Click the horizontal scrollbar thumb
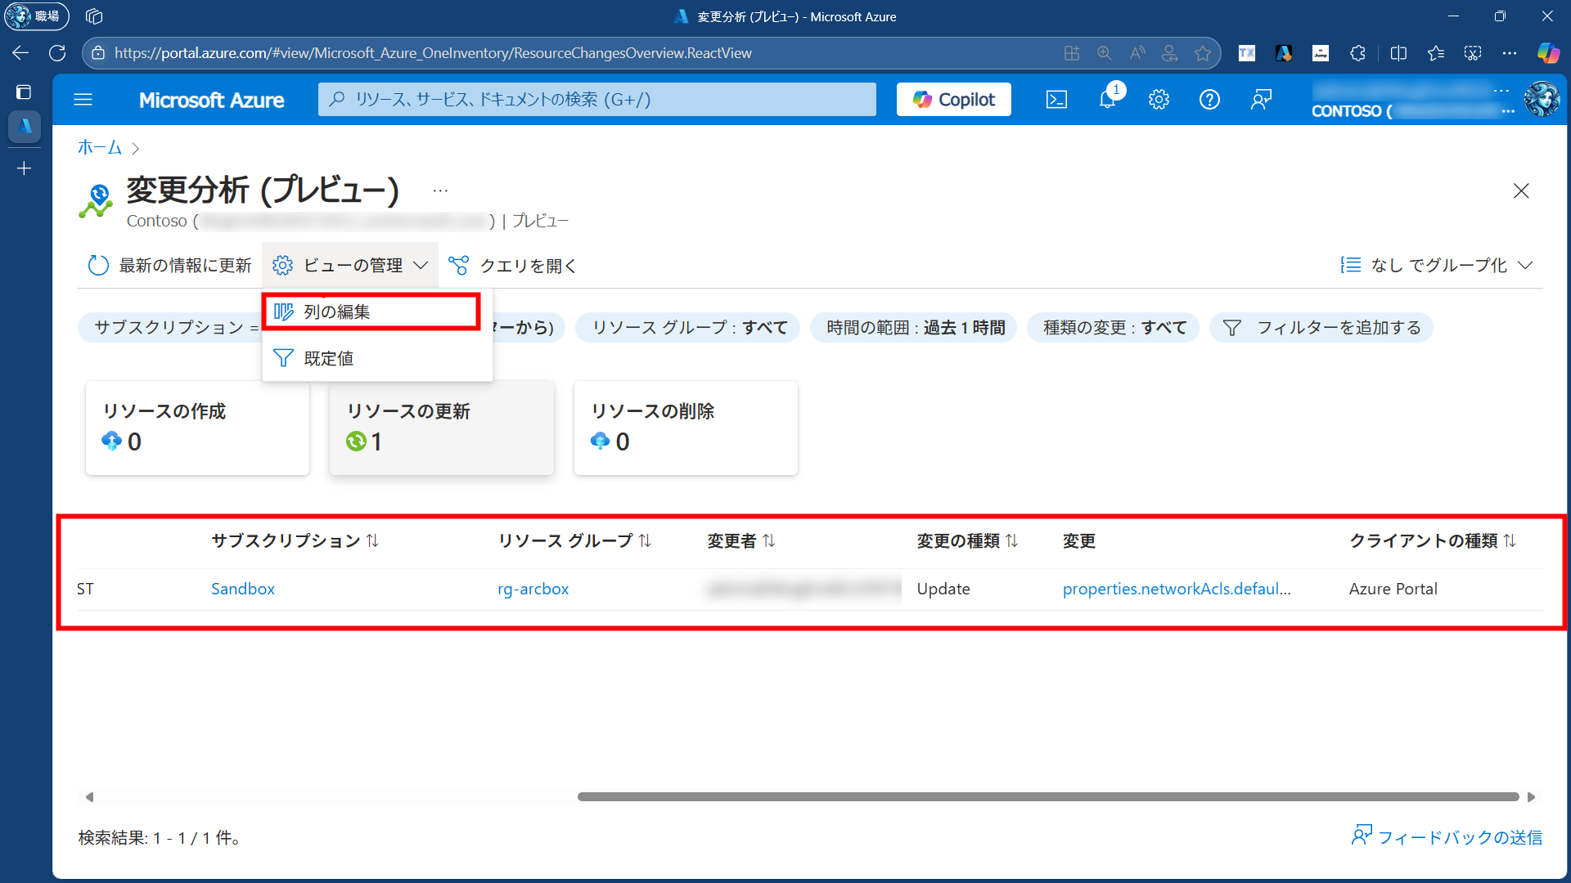The image size is (1571, 883). 1047,796
